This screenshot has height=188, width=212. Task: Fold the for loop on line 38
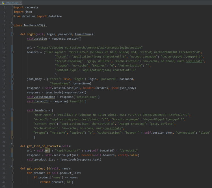[12, 173]
